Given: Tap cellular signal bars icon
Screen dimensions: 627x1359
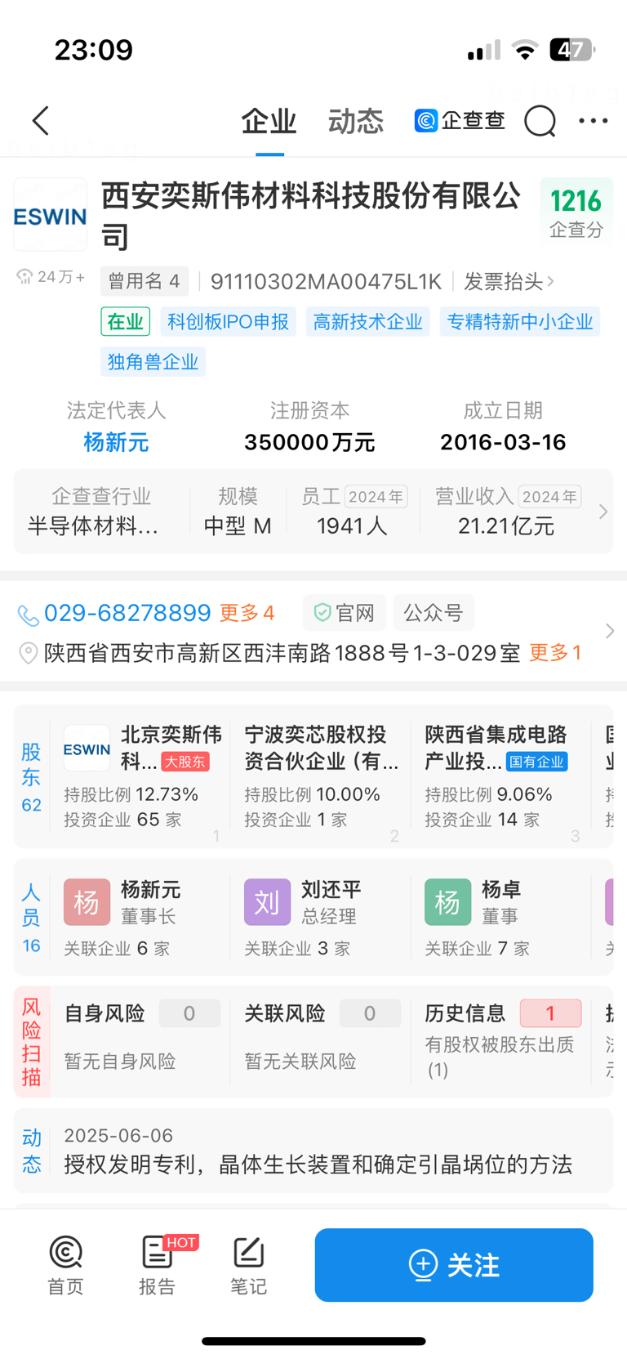Looking at the screenshot, I should tap(484, 51).
